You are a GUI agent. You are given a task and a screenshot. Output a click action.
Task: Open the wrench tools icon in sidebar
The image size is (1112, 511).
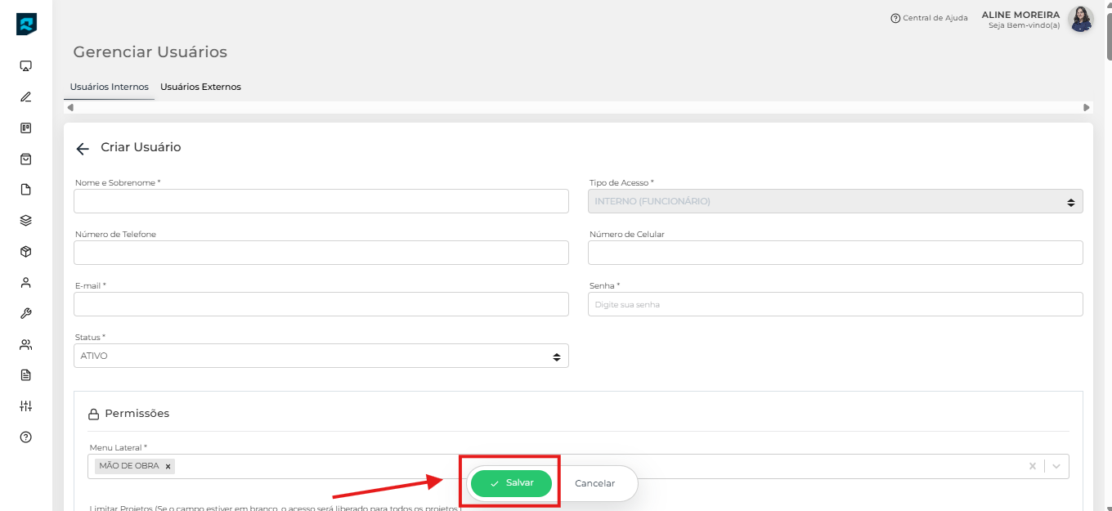(25, 313)
